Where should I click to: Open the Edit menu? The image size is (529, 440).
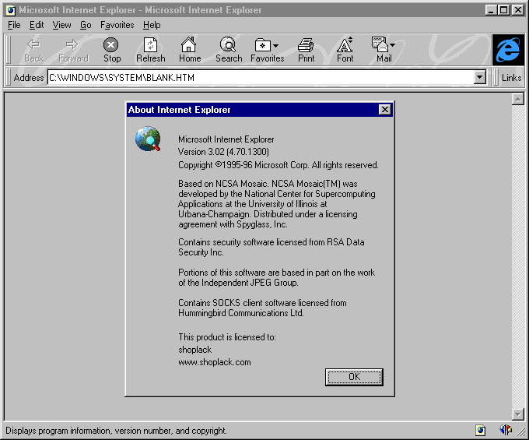click(x=37, y=25)
